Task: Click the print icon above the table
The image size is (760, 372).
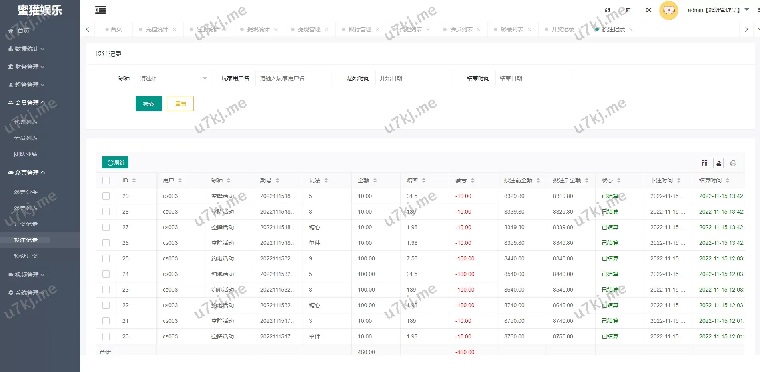Action: (x=733, y=163)
